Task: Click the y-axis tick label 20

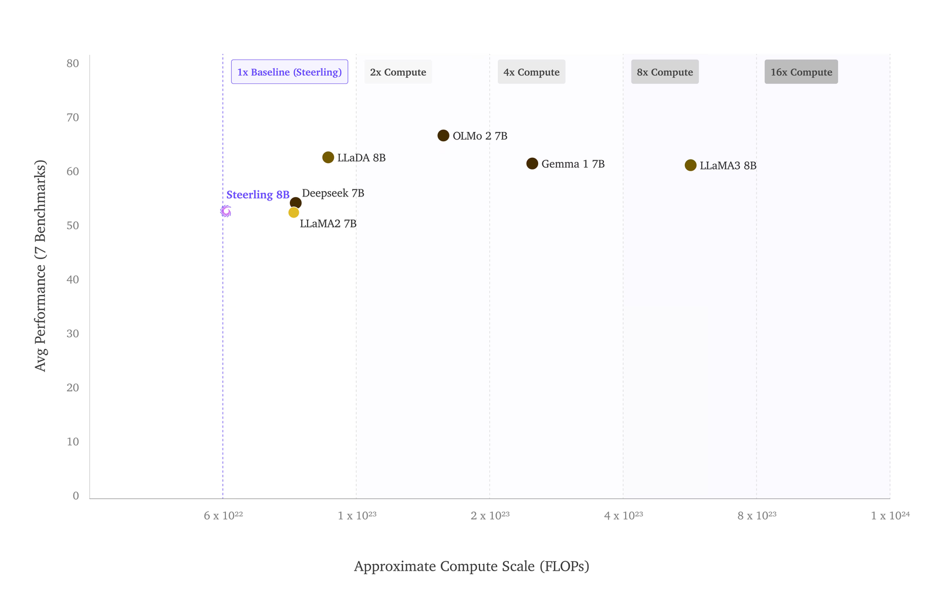Action: click(73, 387)
